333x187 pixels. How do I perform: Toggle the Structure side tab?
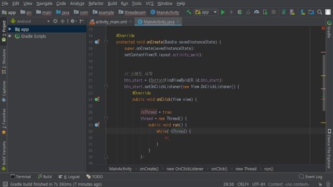[x=4, y=61]
